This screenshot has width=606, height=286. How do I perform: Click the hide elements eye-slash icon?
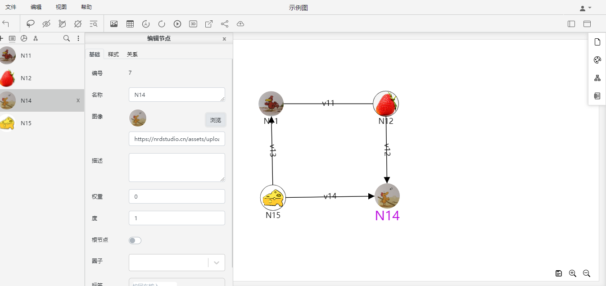[46, 23]
